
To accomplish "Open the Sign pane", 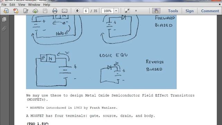I will click(189, 11).
